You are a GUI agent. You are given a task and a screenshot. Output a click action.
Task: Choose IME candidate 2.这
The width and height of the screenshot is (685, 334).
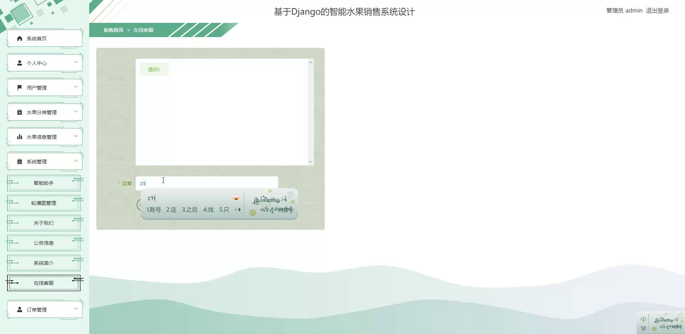point(171,209)
